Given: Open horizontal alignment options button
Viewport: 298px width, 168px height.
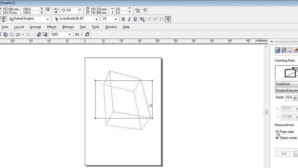Looking at the screenshot, I should (142, 19).
